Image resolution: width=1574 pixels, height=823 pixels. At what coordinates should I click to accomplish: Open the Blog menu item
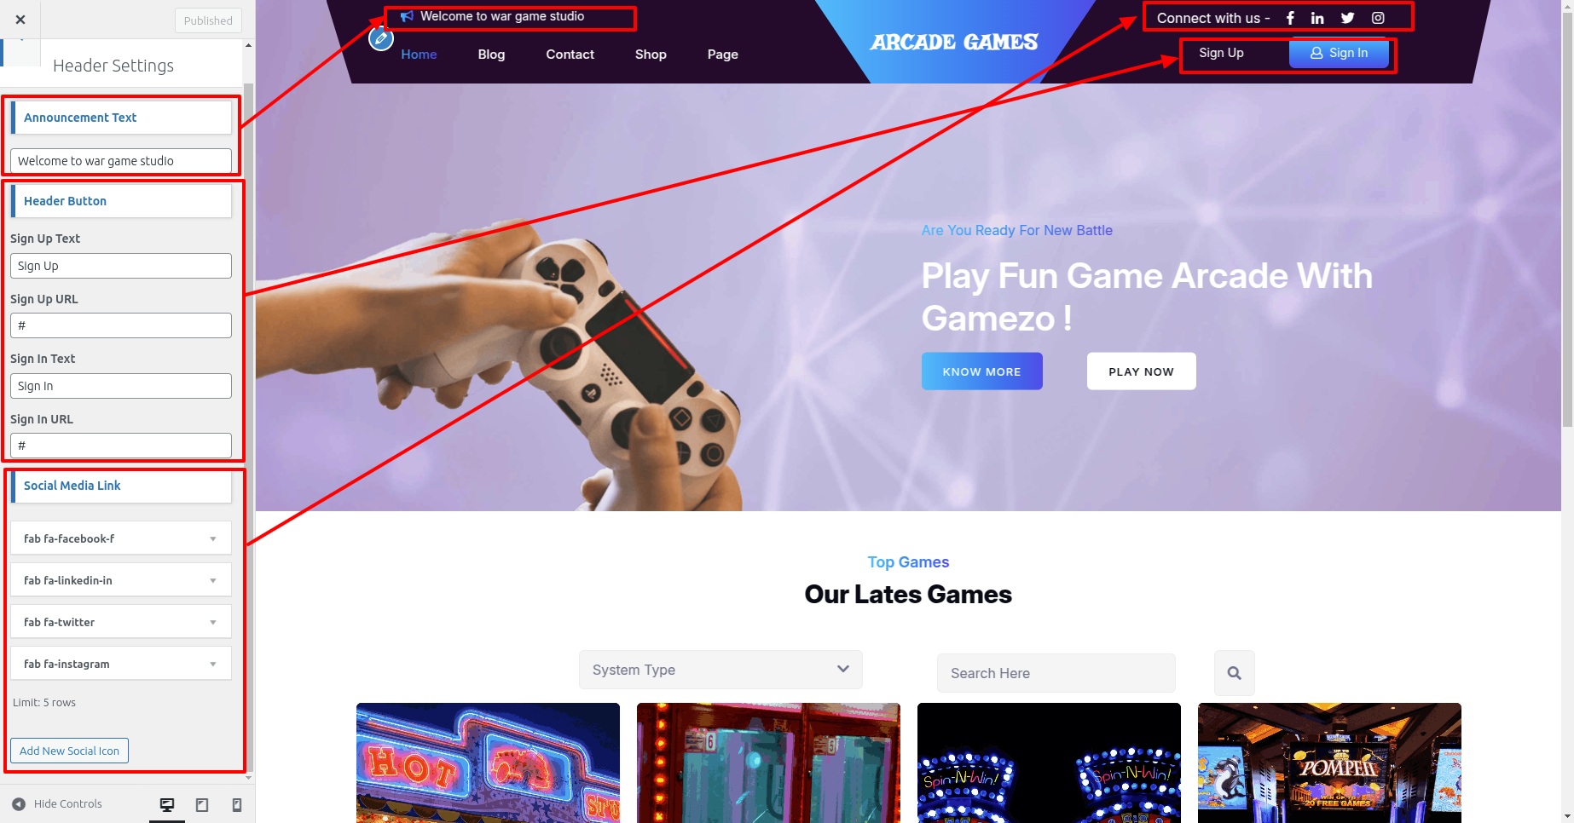491,55
